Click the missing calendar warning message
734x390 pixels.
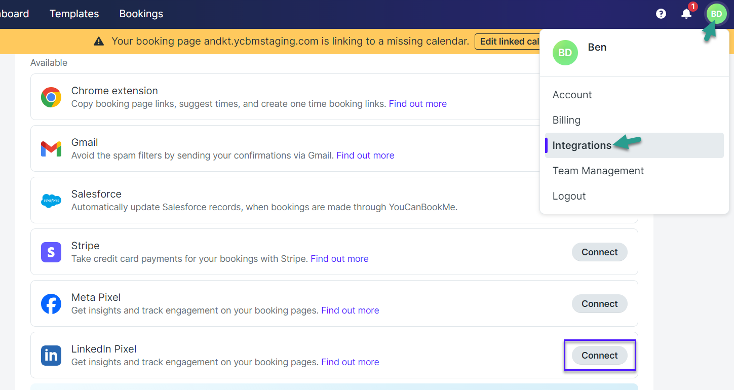(290, 42)
